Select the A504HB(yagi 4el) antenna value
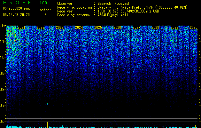The width and height of the screenshot is (201, 128). [x=113, y=15]
